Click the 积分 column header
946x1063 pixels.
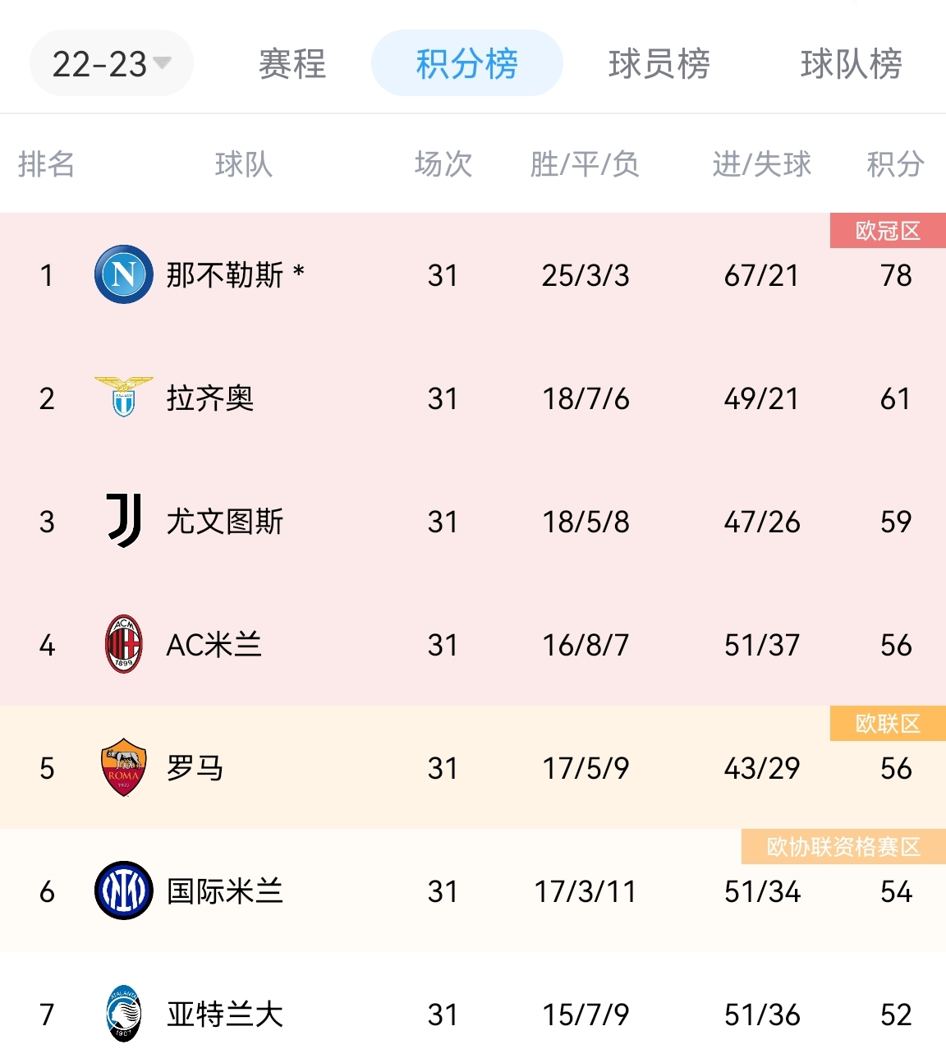click(895, 164)
